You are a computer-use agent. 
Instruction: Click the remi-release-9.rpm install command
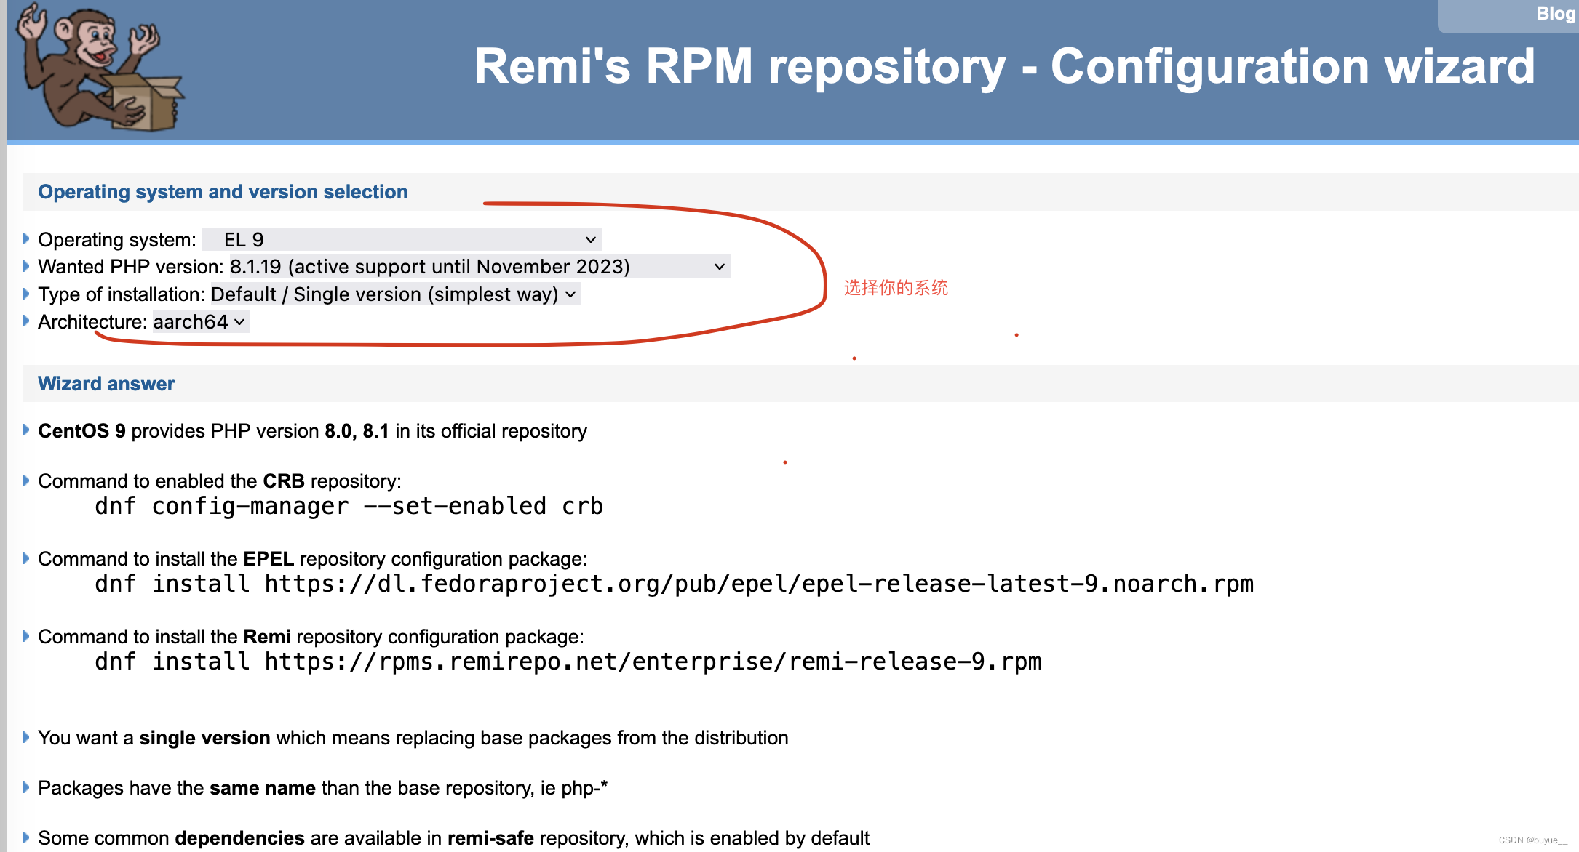[568, 662]
